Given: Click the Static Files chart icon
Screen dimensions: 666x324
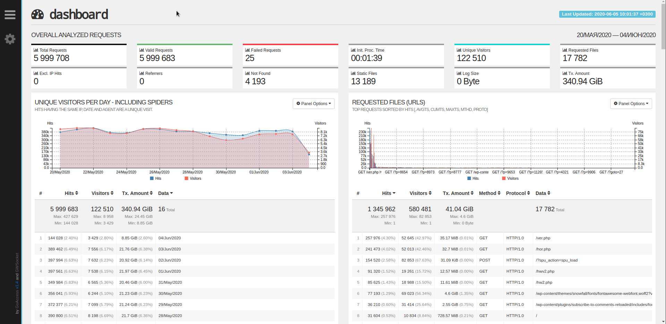Looking at the screenshot, I should 353,73.
